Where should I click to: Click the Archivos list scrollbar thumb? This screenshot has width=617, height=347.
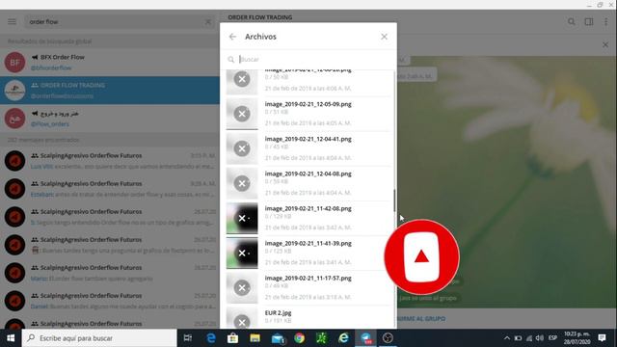[394, 200]
